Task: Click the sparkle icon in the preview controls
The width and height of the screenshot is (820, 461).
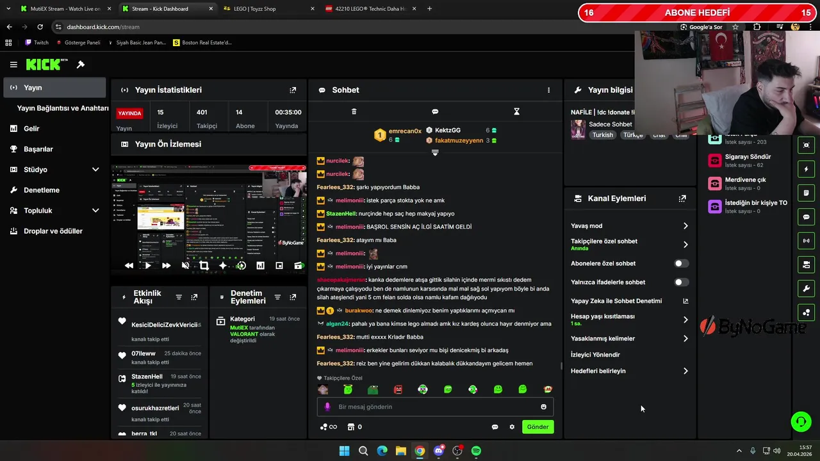Action: pos(222,265)
